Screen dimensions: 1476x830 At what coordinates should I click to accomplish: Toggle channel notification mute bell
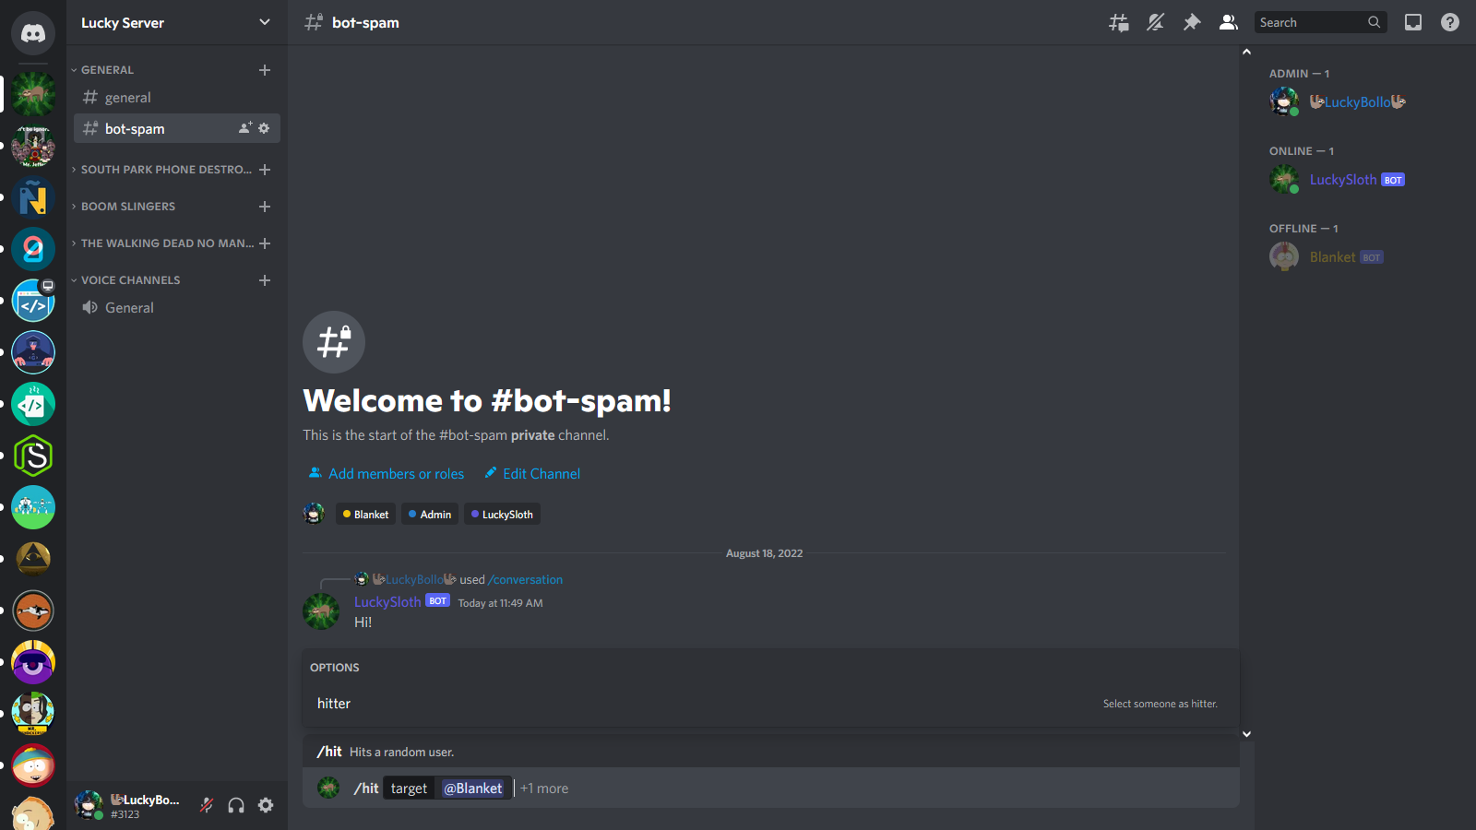1155,22
